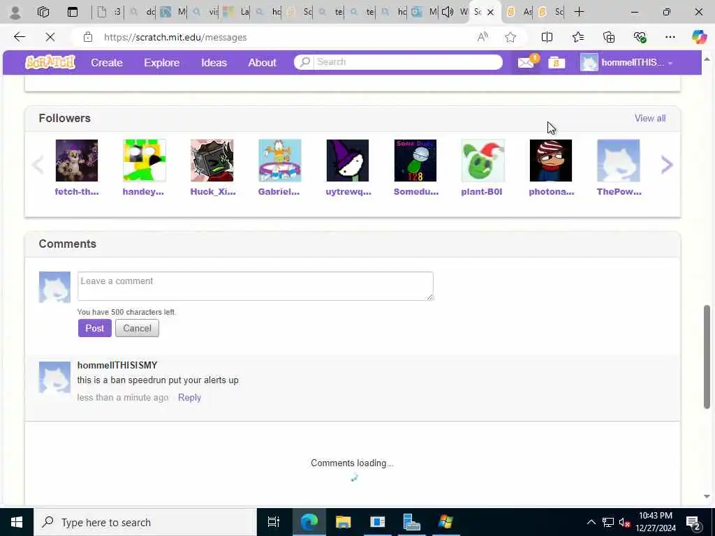The image size is (715, 536).
Task: Stop page loading with X button
Action: pyautogui.click(x=50, y=37)
